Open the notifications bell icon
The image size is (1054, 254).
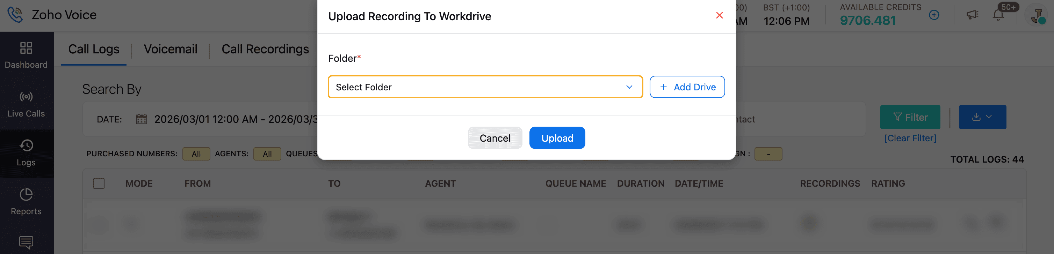998,15
